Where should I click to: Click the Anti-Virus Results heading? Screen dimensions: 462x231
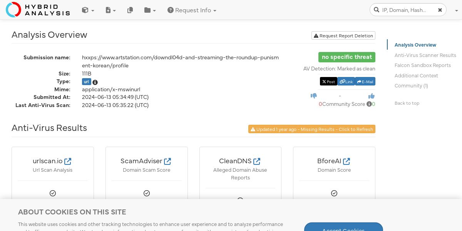click(49, 128)
